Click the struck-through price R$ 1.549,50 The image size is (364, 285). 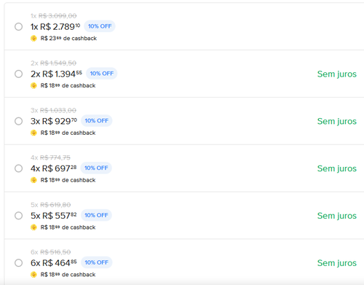(58, 63)
